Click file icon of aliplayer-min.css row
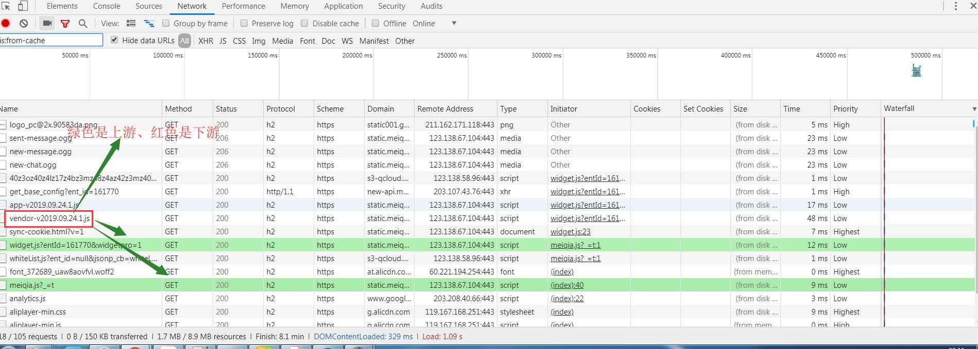978x349 pixels. 4,312
